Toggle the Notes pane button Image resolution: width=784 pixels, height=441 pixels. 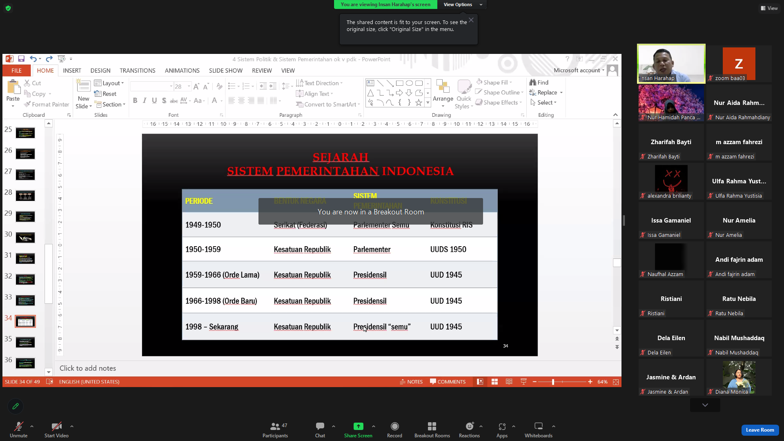pyautogui.click(x=411, y=382)
